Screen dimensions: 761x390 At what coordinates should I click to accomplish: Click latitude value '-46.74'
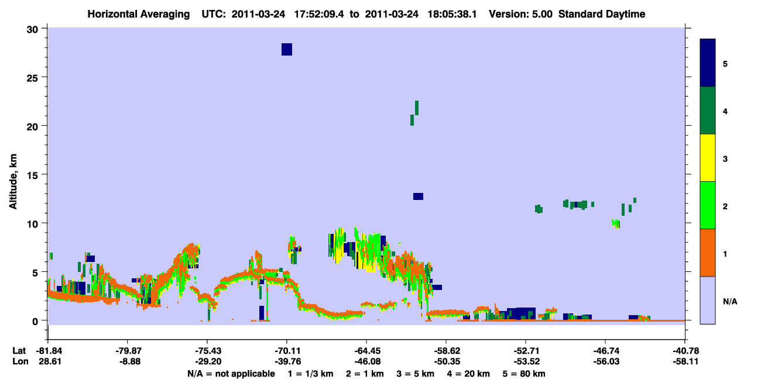(x=605, y=351)
